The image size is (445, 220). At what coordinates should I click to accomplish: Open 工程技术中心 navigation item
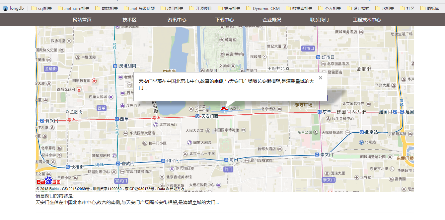(x=367, y=20)
